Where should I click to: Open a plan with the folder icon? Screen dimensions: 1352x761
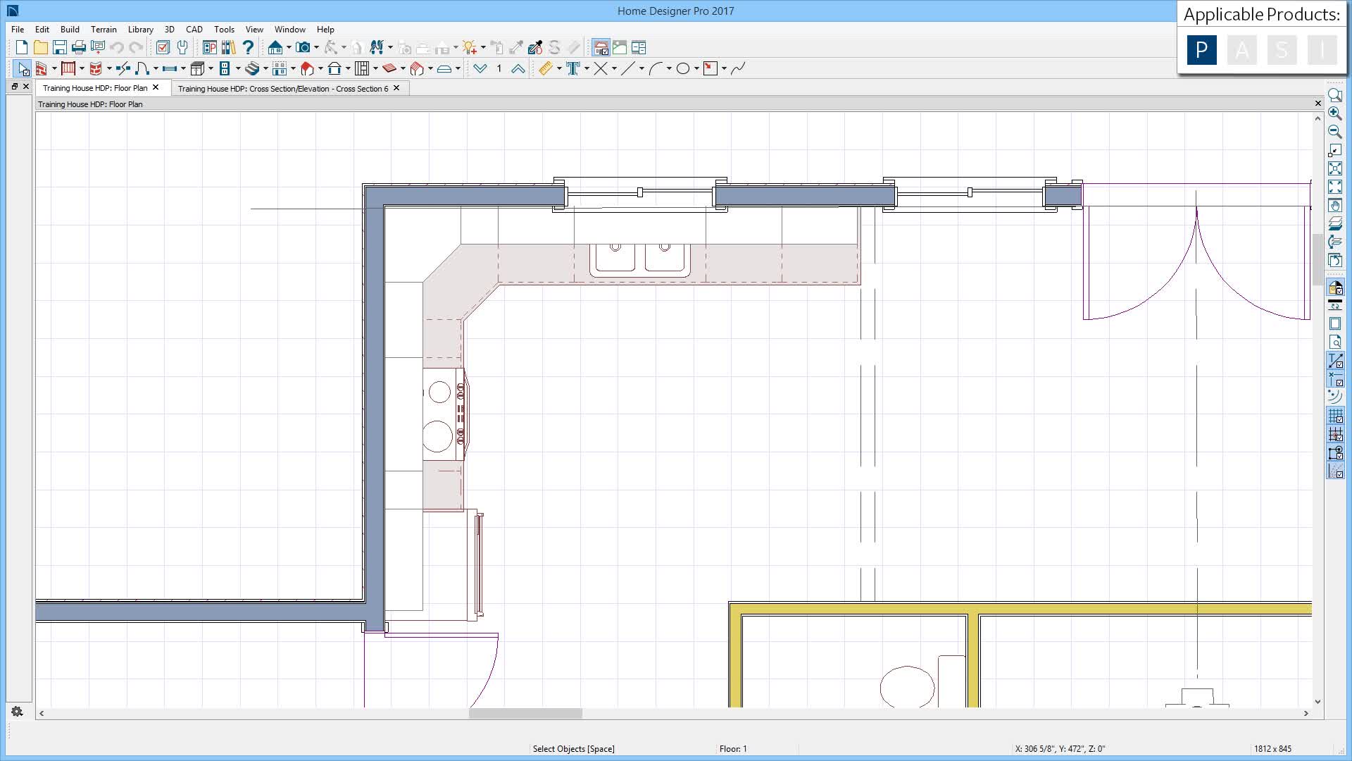(x=41, y=48)
